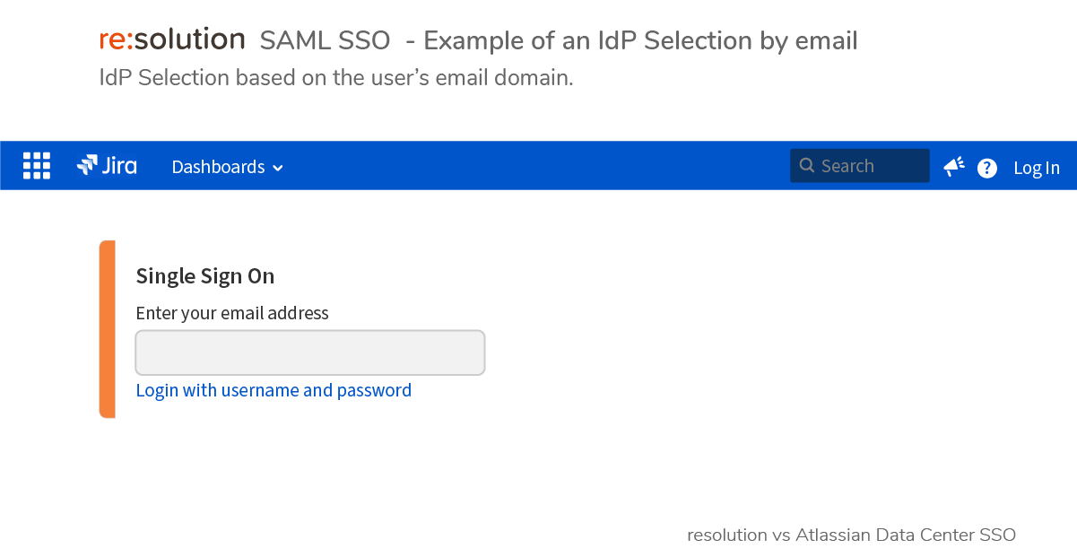Click the Jira logo icon
This screenshot has height=557, width=1077.
87,165
